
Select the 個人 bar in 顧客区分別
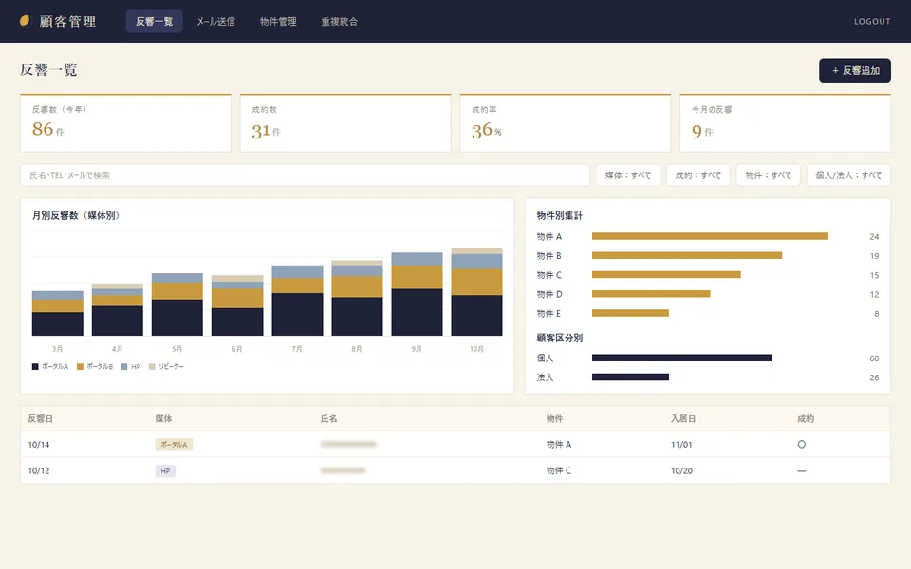pyautogui.click(x=682, y=358)
